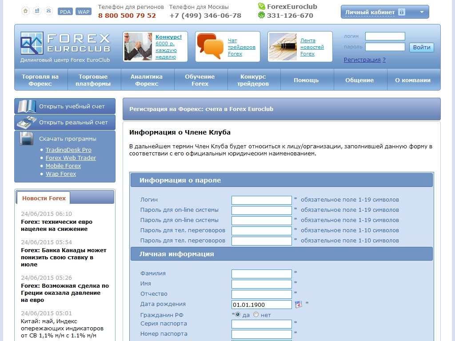The width and height of the screenshot is (455, 341).
Task: Open the WAP version badge
Action: click(x=84, y=12)
